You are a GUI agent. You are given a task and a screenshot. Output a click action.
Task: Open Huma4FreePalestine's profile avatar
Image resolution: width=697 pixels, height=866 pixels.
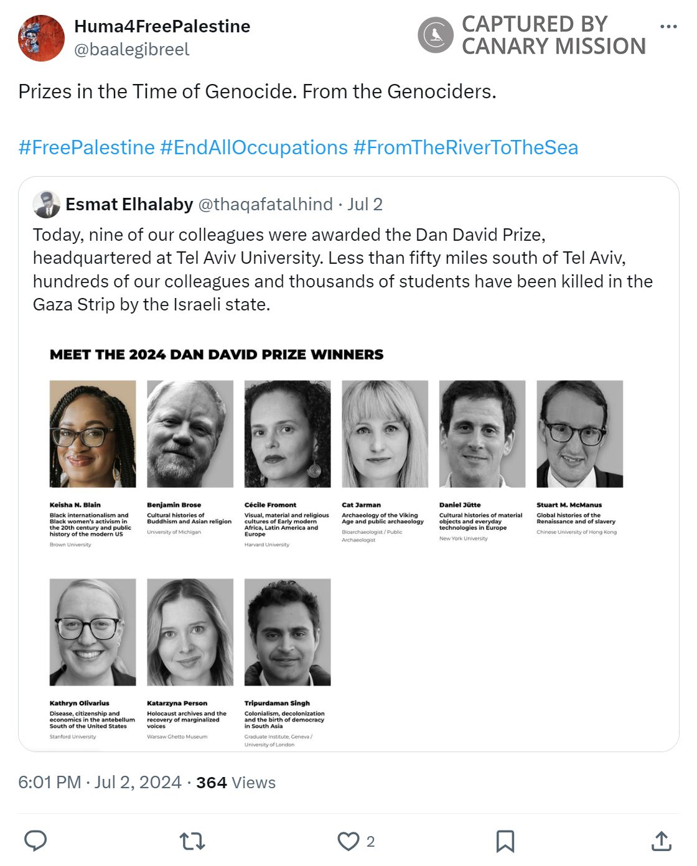41,39
